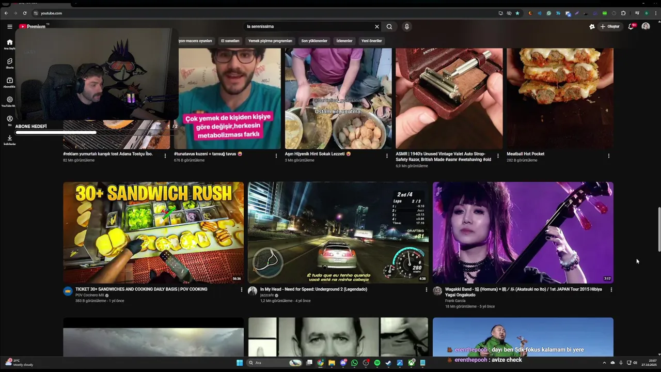Click the YouTube sparkle icon beside Oluştur
Screen dimensions: 661x372
point(592,26)
